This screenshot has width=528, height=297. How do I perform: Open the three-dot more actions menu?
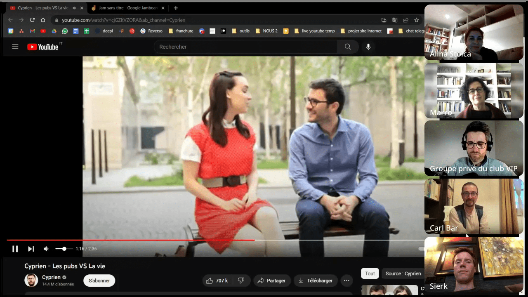[346, 280]
